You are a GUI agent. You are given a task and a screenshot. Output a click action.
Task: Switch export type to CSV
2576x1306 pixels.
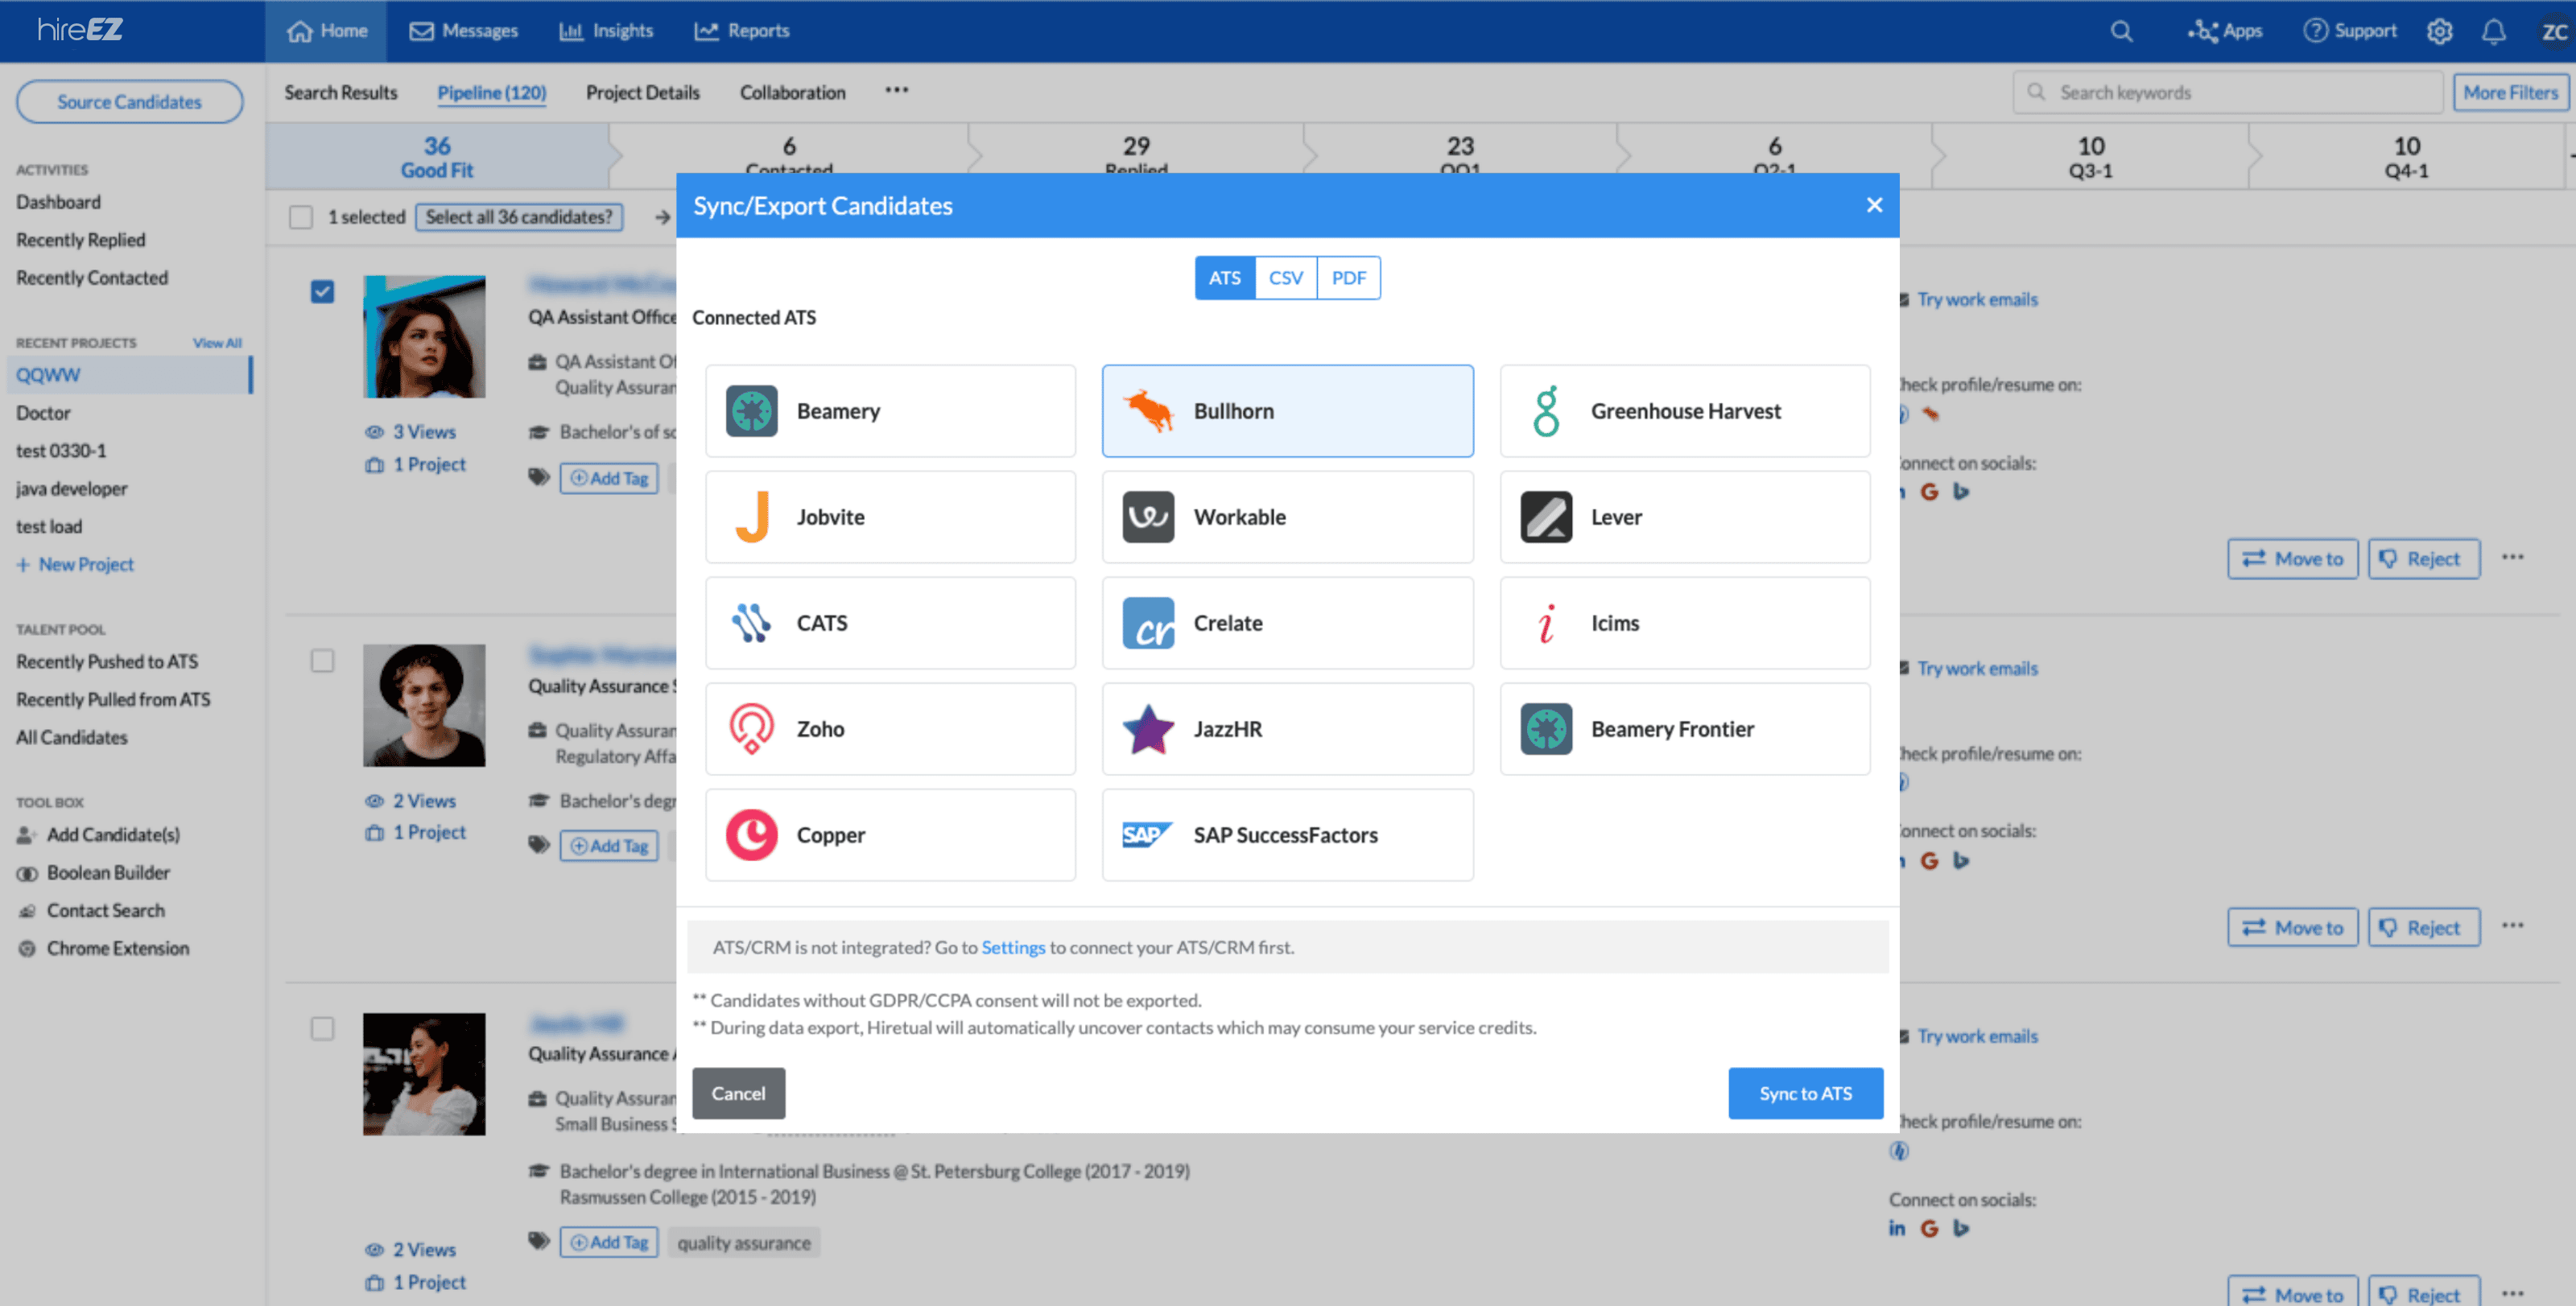pyautogui.click(x=1285, y=278)
